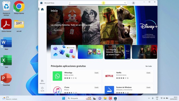Viewport: 179px width, 101px height.
Task: Click the Microsoft Store logo in title bar
Action: (41, 3)
